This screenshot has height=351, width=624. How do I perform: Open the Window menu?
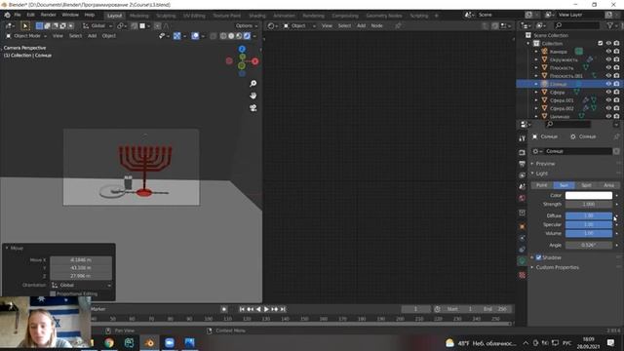pos(70,15)
